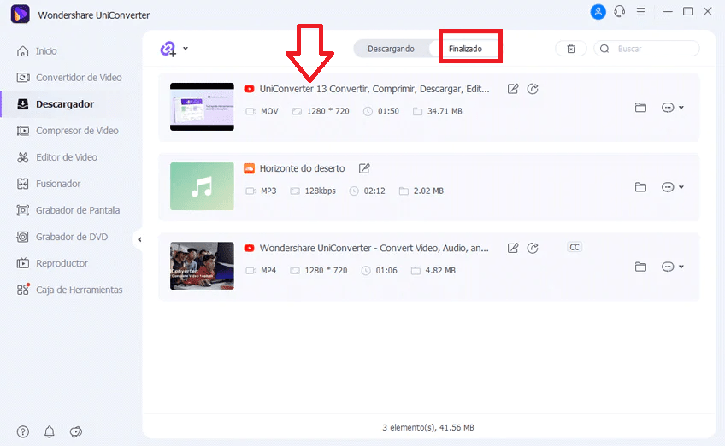Expand the add URL dropdown arrow
Viewport: 725px width, 446px height.
[x=186, y=48]
